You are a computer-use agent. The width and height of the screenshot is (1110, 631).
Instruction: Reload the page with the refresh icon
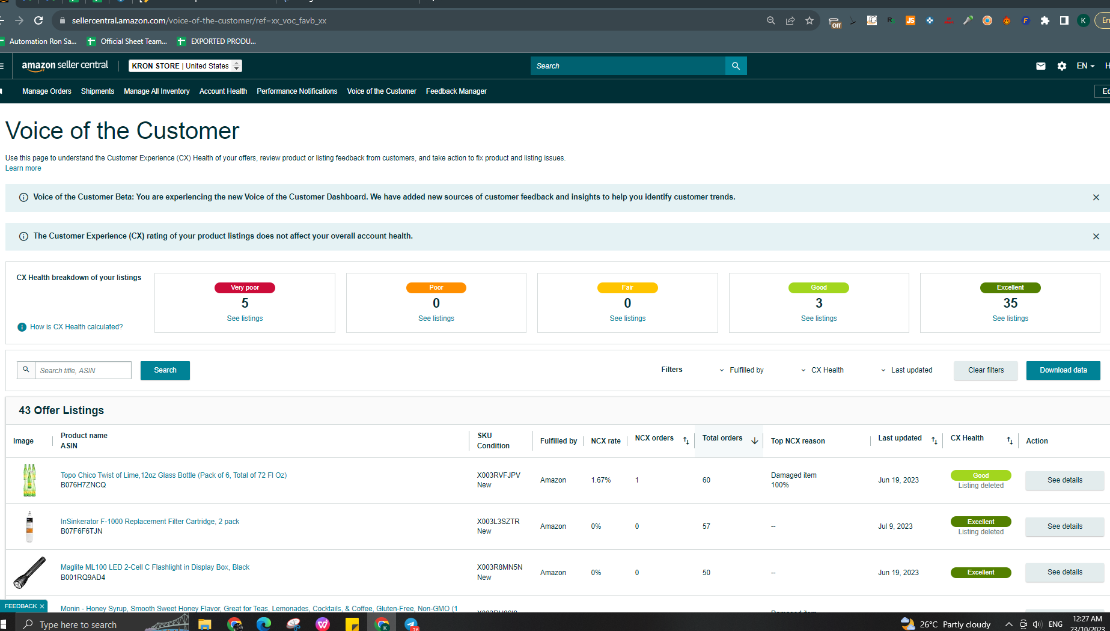pyautogui.click(x=38, y=20)
